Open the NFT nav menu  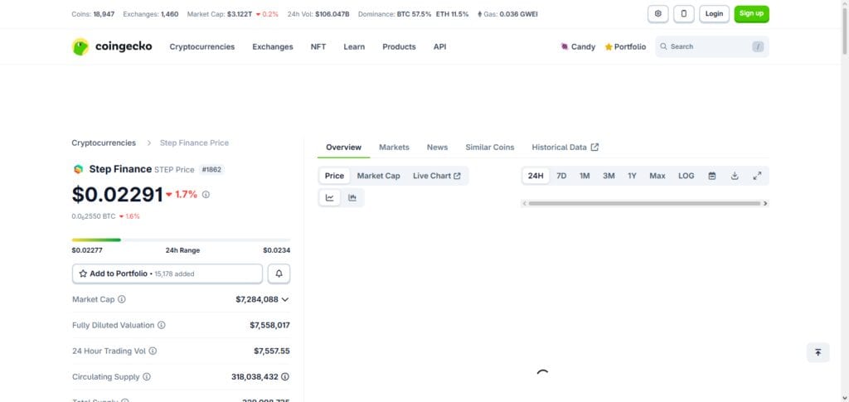pyautogui.click(x=318, y=46)
